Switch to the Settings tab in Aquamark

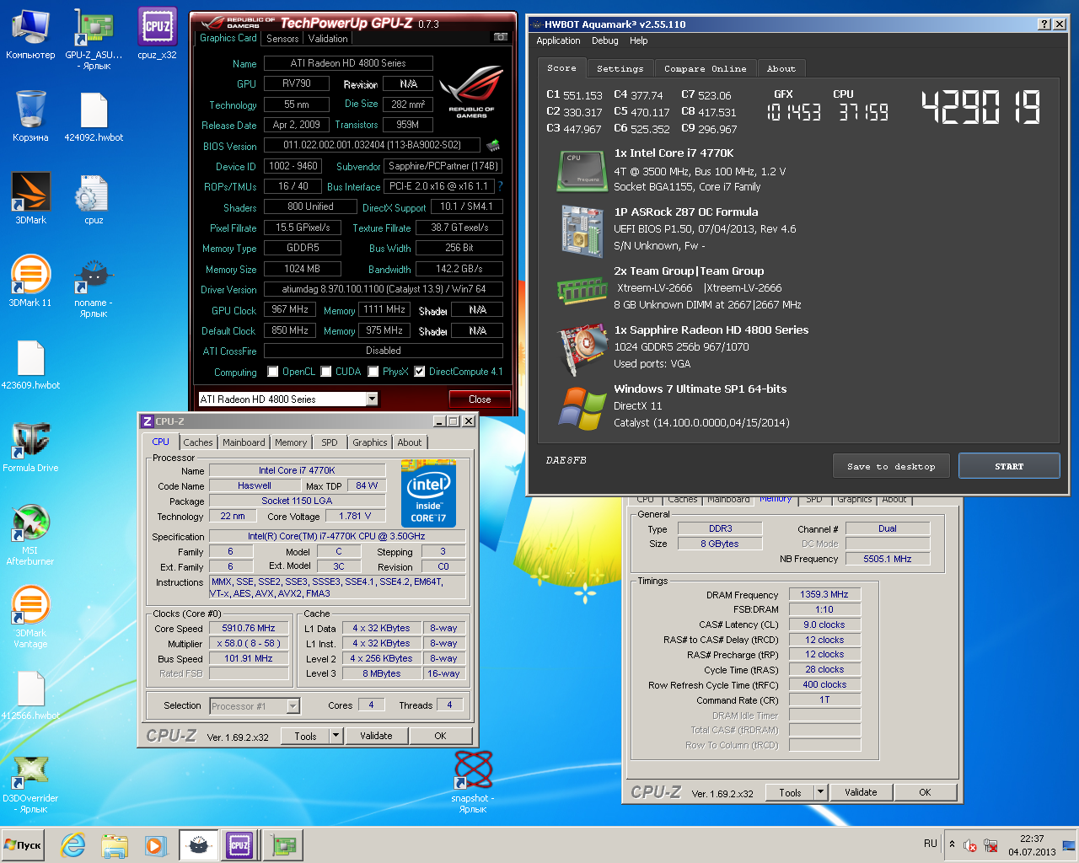pos(620,68)
